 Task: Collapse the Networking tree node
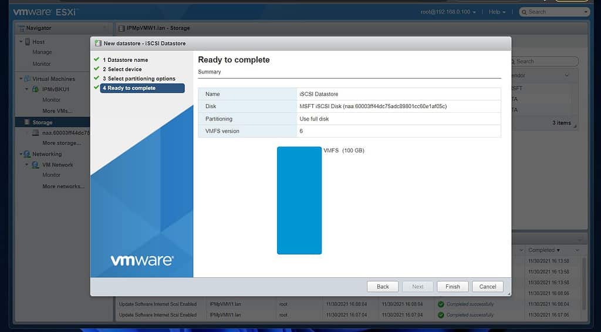tap(21, 154)
